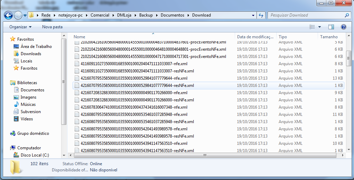Select Documentos in the breadcrumb path
Screen dimensions: 354x180
(173, 15)
